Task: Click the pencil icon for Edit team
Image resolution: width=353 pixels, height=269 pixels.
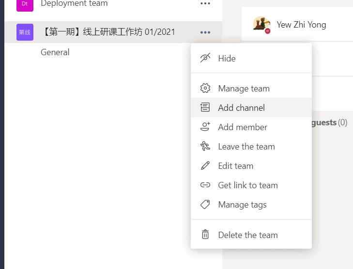Action: 205,166
